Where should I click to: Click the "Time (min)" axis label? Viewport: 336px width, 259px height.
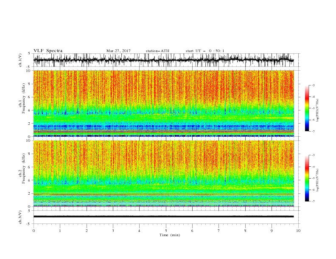pos(170,235)
